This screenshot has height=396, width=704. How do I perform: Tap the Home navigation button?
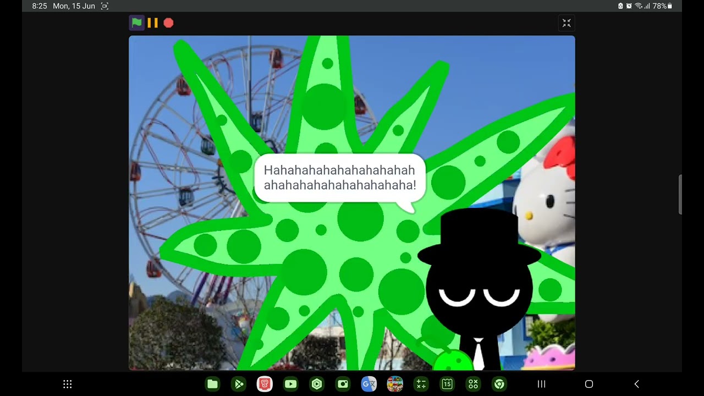[x=589, y=384]
